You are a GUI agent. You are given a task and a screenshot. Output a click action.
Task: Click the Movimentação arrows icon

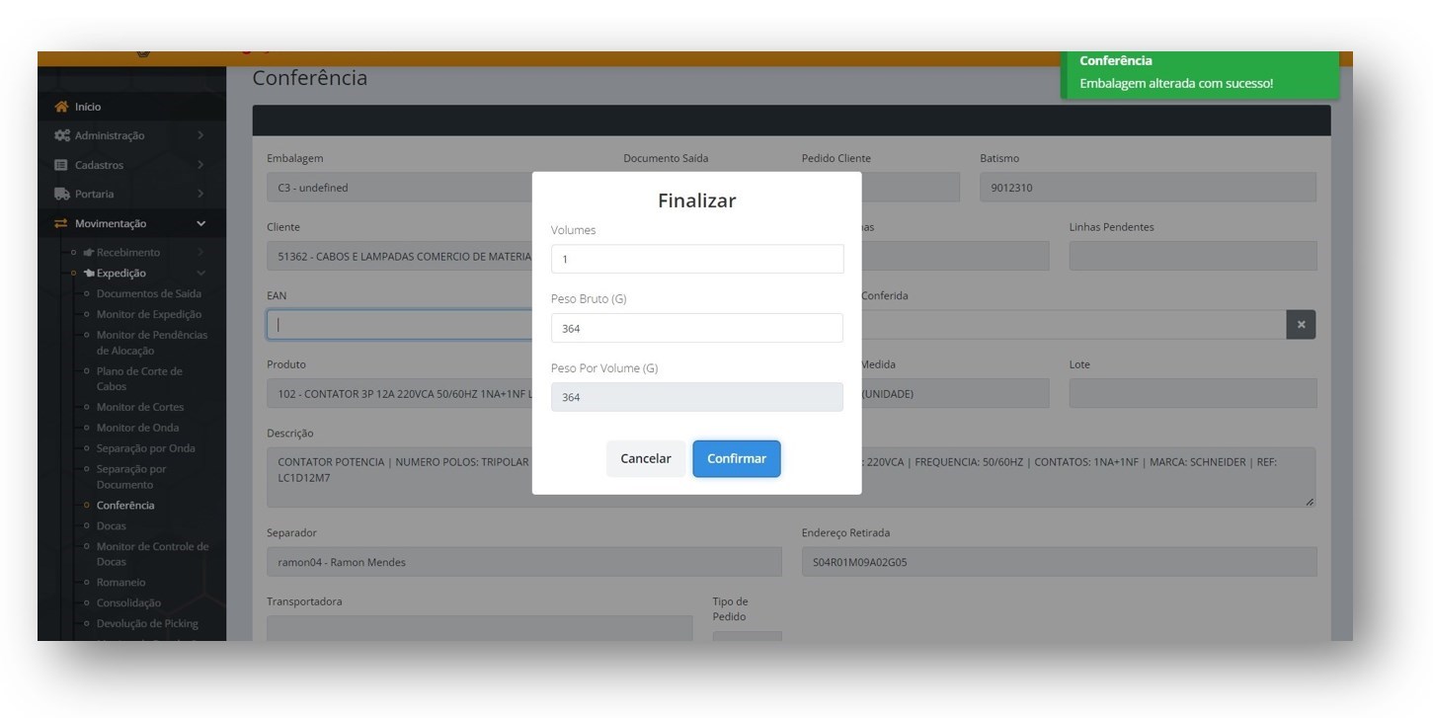(61, 224)
